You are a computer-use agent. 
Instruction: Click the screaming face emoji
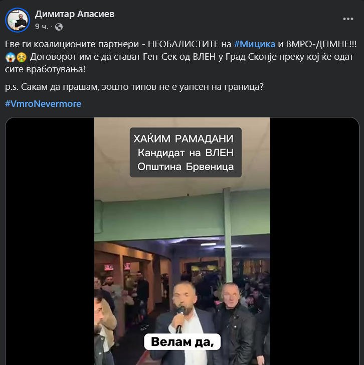[x=10, y=57]
